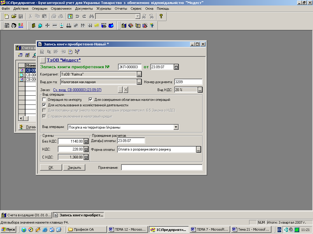Click the left scroll arrow in the Счета window
The image size is (313, 234).
(21, 118)
